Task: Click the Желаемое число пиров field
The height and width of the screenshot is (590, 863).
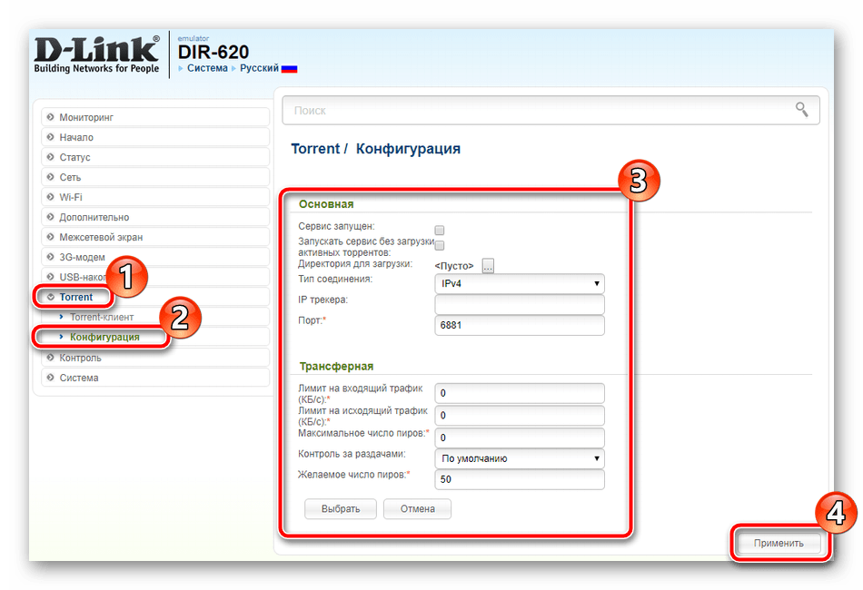Action: point(520,479)
